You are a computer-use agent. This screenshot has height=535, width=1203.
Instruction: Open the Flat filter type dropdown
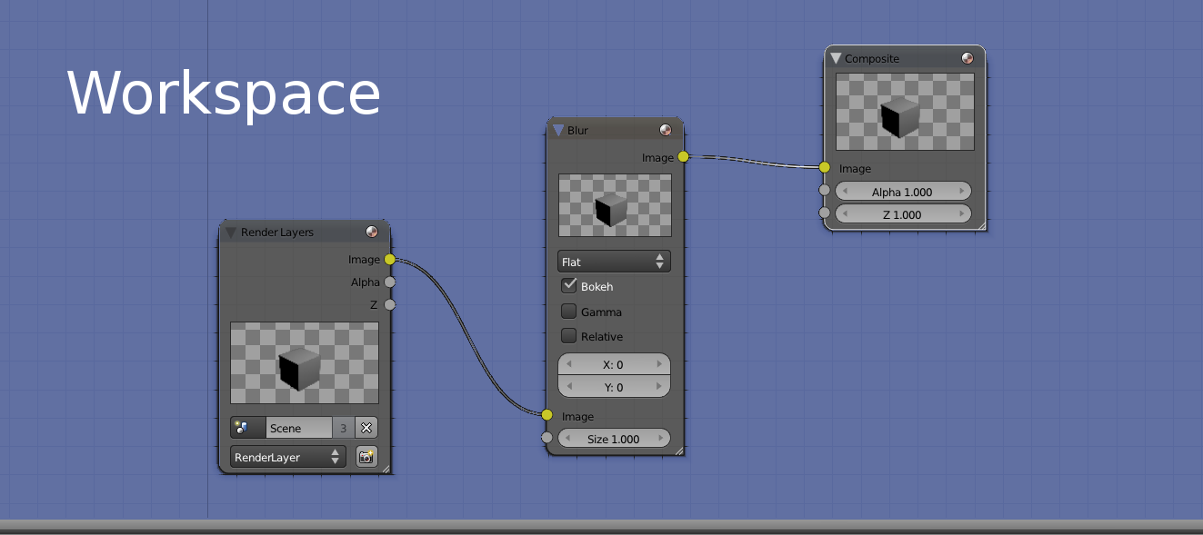[x=615, y=262]
